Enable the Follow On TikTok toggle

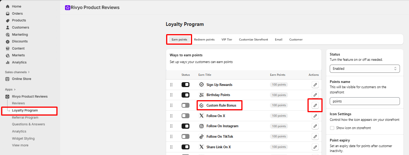click(x=185, y=137)
